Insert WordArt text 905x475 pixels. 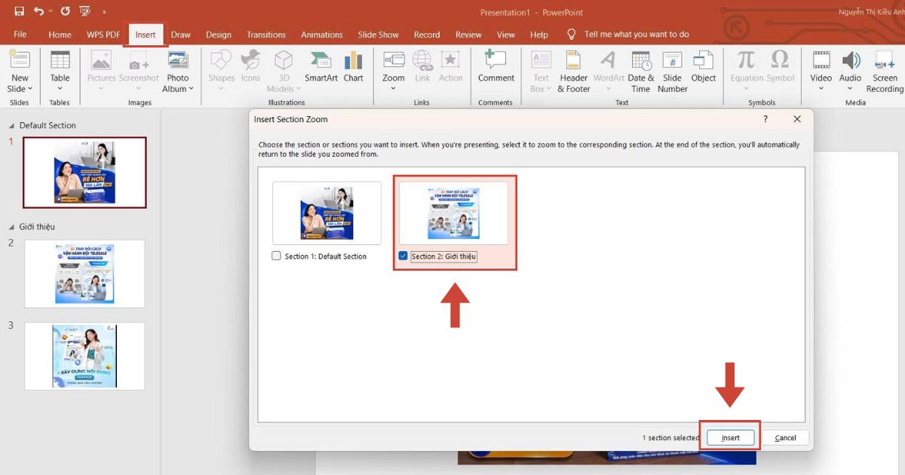click(x=608, y=72)
